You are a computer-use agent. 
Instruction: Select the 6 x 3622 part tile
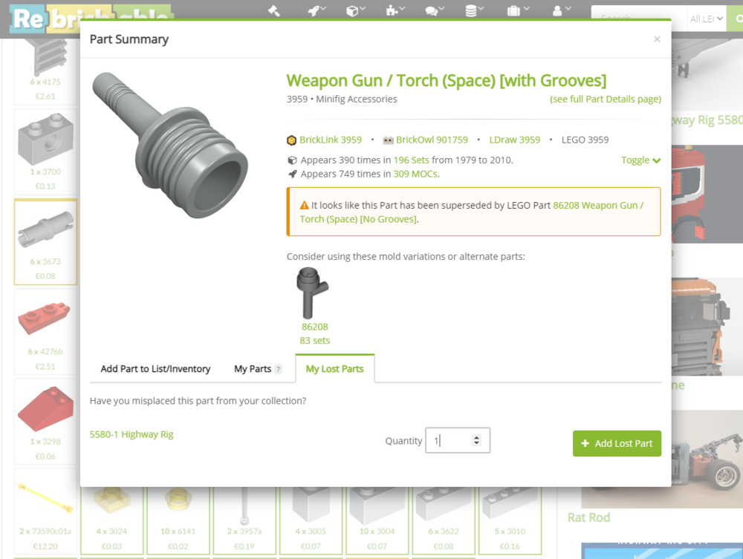444,520
